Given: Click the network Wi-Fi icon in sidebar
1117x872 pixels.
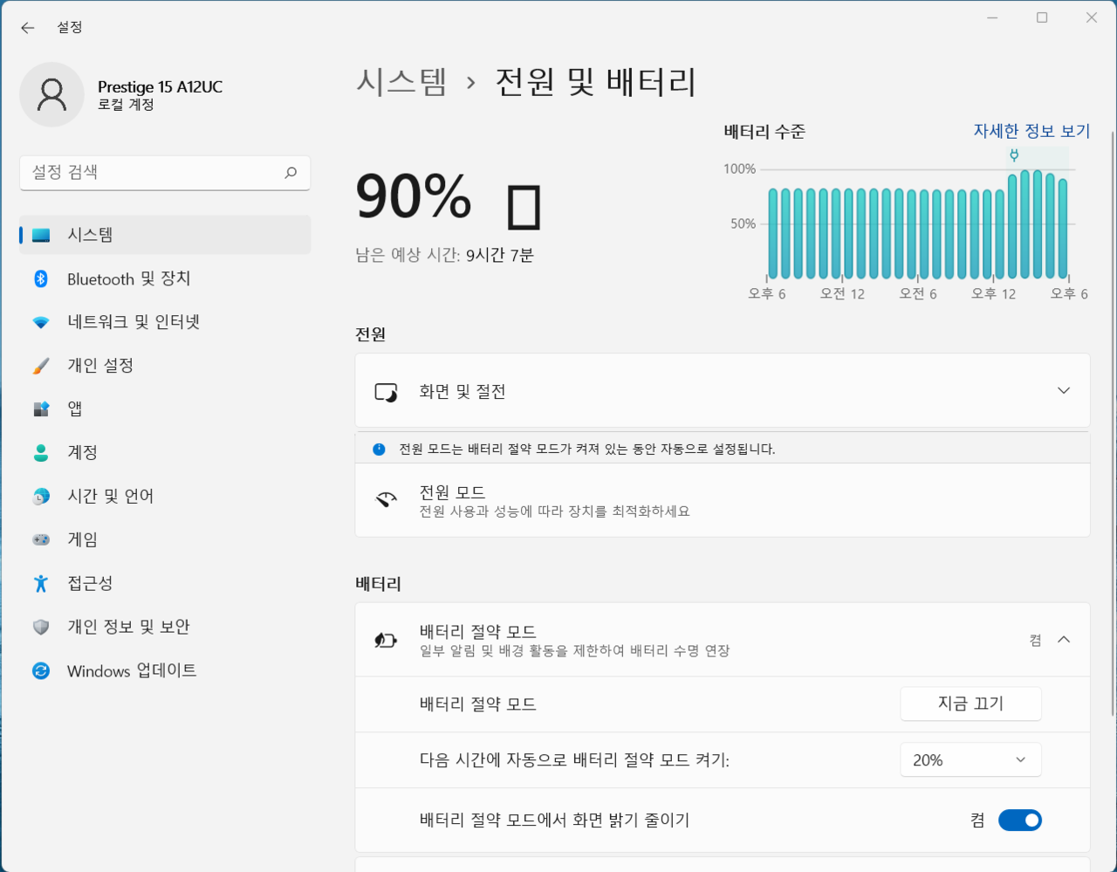Looking at the screenshot, I should click(41, 322).
